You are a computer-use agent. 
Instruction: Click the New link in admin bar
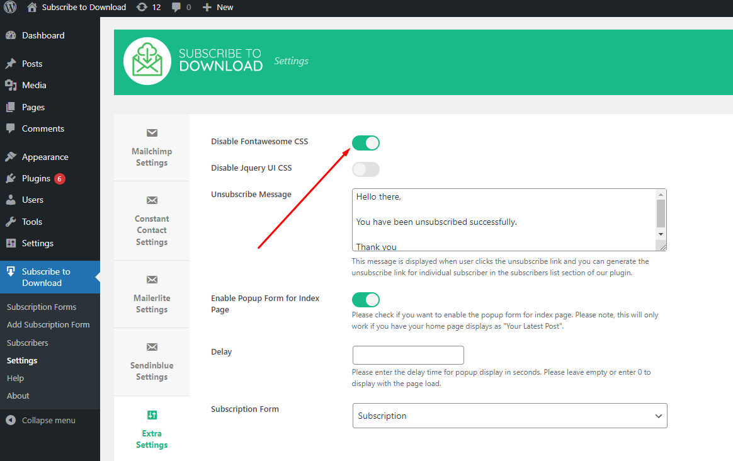point(225,8)
